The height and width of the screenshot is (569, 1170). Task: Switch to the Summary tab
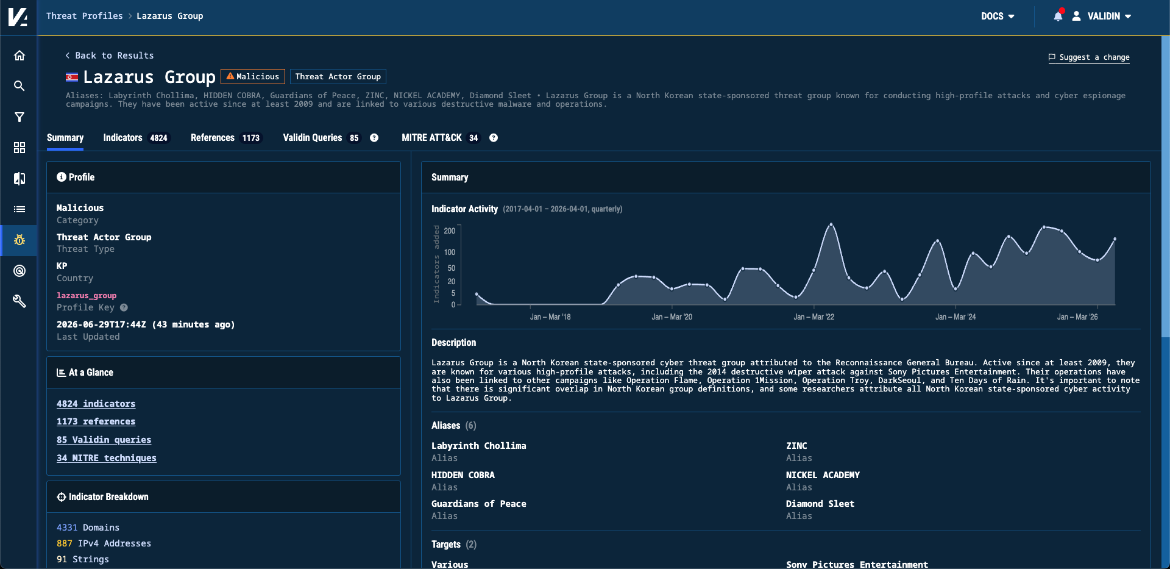[65, 138]
